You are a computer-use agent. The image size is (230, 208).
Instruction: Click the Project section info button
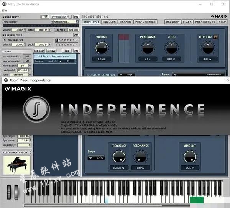(x=76, y=16)
